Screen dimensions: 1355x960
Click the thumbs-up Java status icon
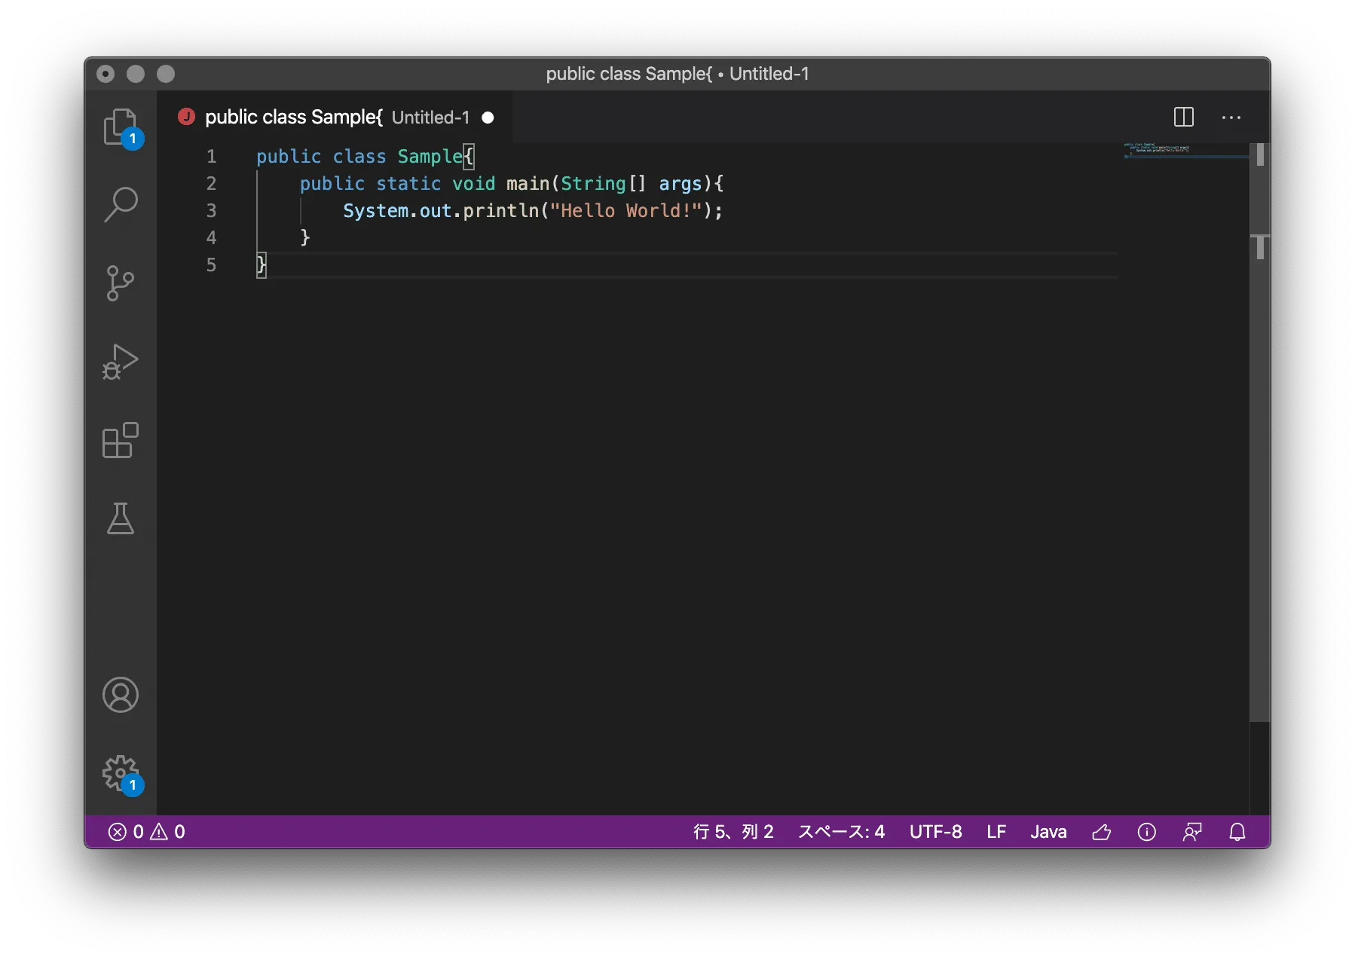[1102, 832]
